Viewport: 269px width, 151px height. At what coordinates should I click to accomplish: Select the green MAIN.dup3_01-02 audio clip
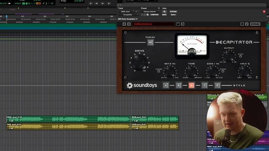(69, 119)
